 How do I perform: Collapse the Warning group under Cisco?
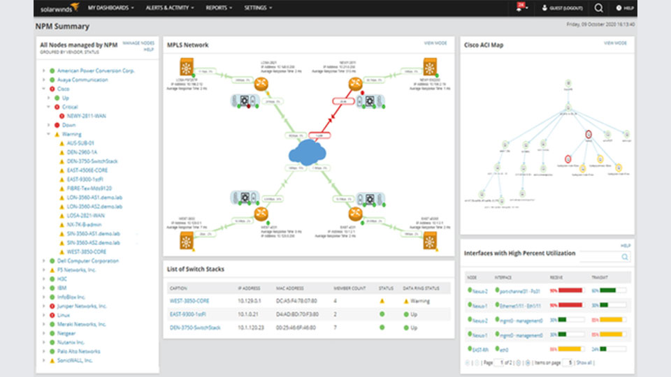coord(48,134)
